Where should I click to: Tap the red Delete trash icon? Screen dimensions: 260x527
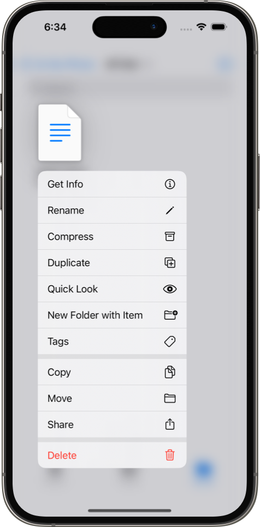(170, 456)
